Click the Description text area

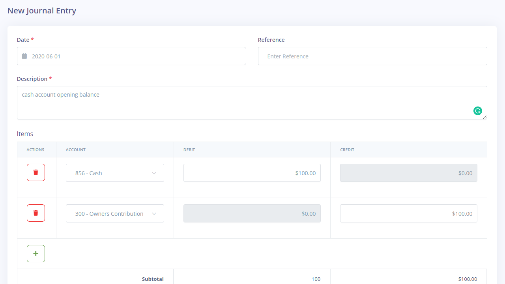[252, 103]
